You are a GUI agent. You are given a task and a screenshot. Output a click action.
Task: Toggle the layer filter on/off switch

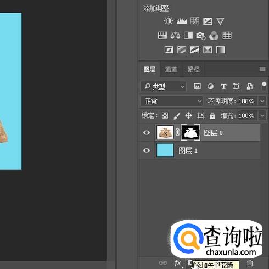coord(264,86)
